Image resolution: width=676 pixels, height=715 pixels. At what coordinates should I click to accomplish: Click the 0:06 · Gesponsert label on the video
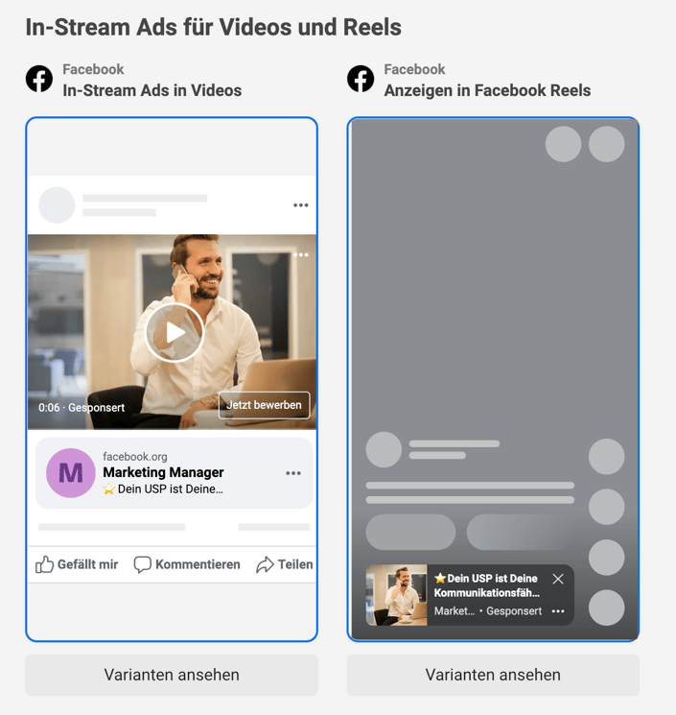pyautogui.click(x=82, y=408)
